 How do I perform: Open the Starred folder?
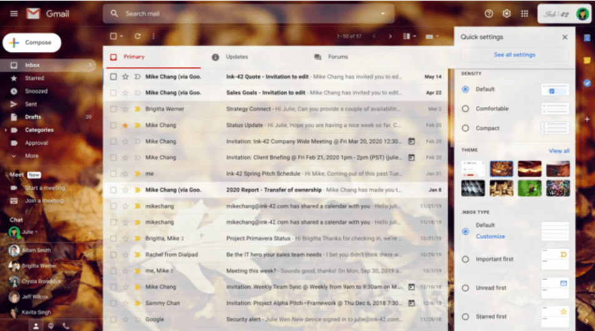click(x=34, y=78)
